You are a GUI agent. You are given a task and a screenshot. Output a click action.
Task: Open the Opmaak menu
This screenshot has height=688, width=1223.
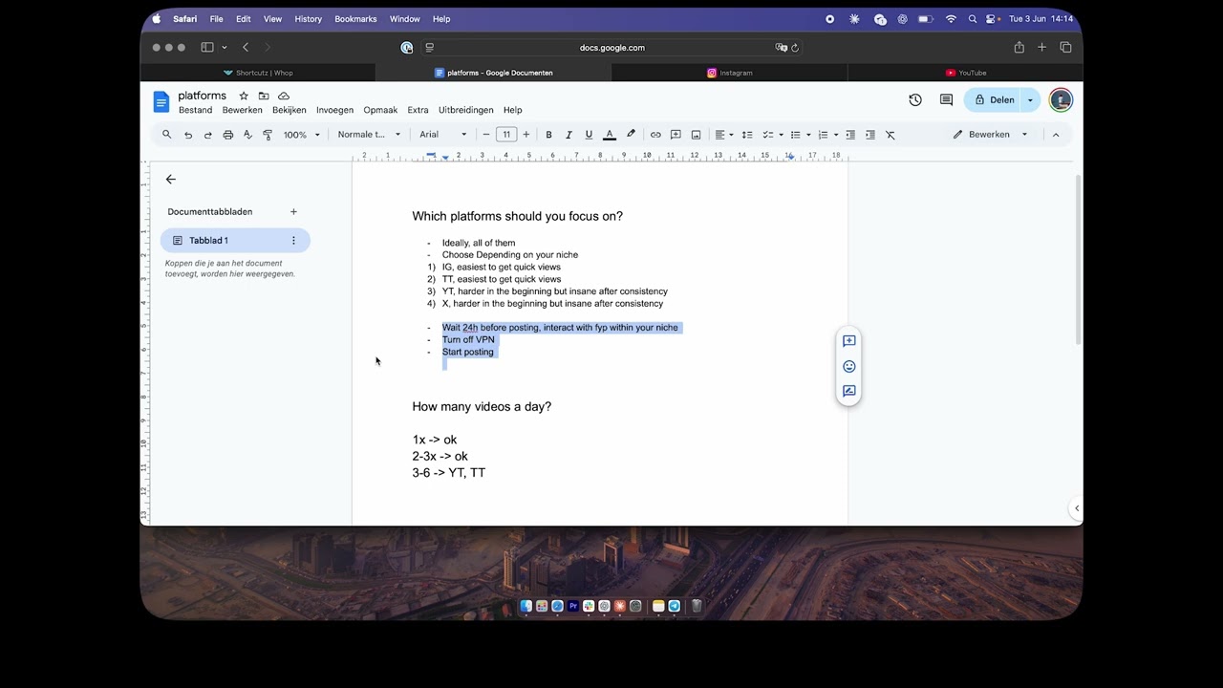coord(380,110)
